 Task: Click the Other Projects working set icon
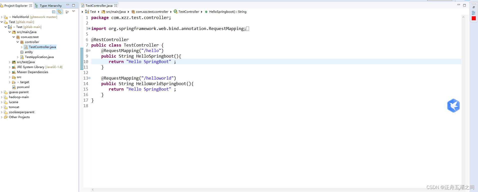click(x=6, y=117)
